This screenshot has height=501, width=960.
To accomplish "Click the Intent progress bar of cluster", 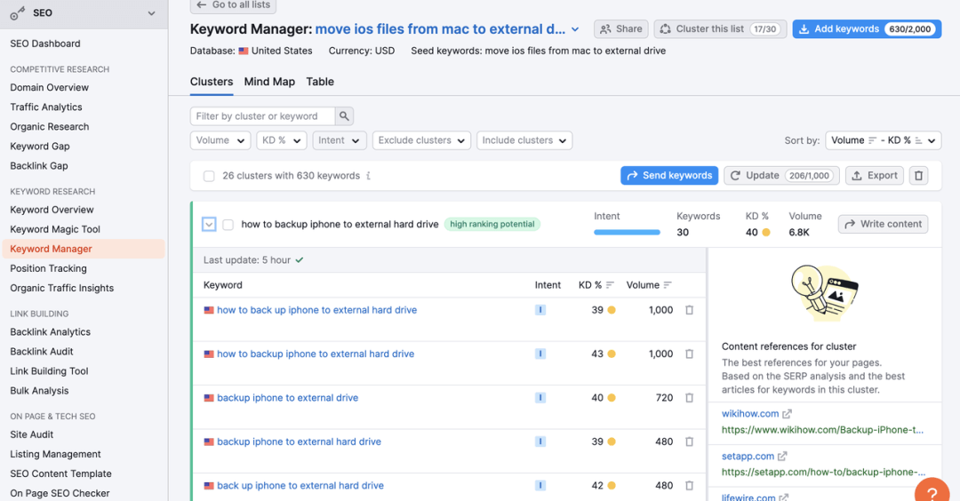I will pos(627,233).
